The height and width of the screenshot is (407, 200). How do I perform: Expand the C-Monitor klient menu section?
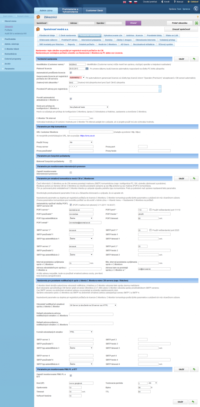(x=17, y=49)
